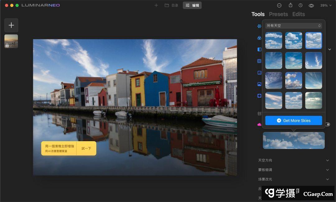Toggle the before/after eye preview

click(x=311, y=5)
